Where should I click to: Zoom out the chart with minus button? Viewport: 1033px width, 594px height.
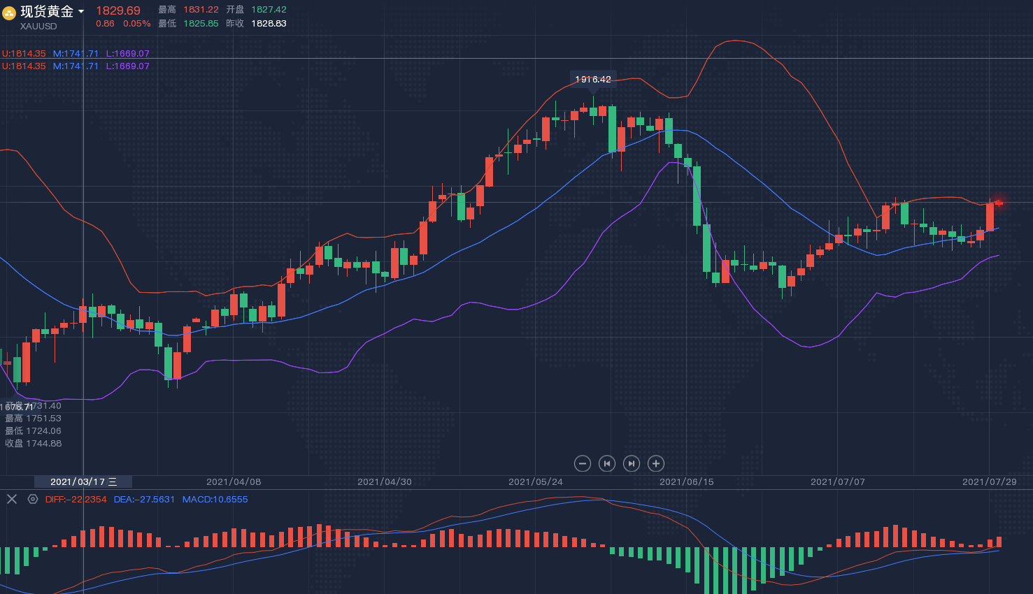coord(582,463)
